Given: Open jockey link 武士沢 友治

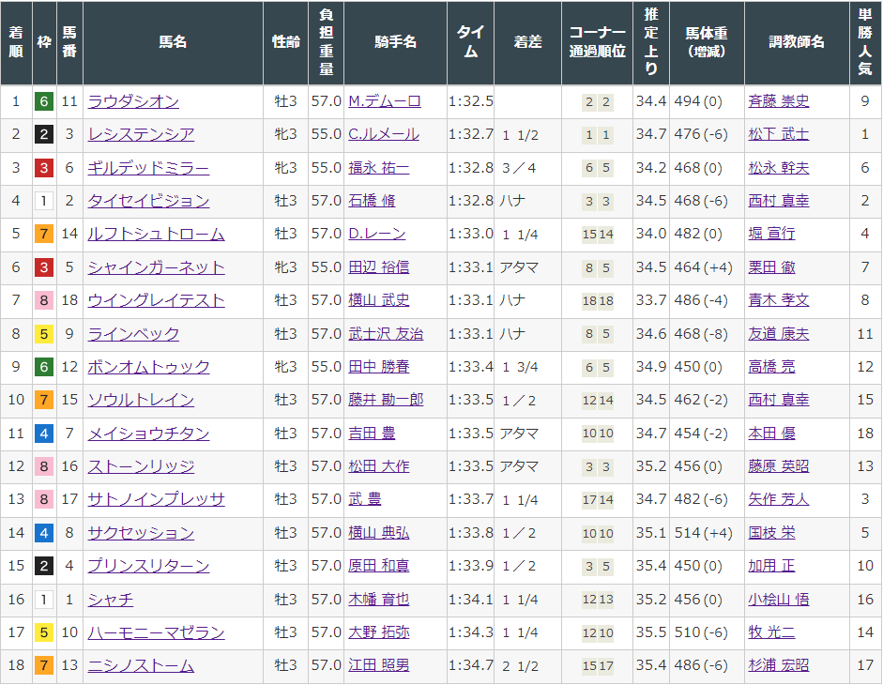Looking at the screenshot, I should point(386,334).
